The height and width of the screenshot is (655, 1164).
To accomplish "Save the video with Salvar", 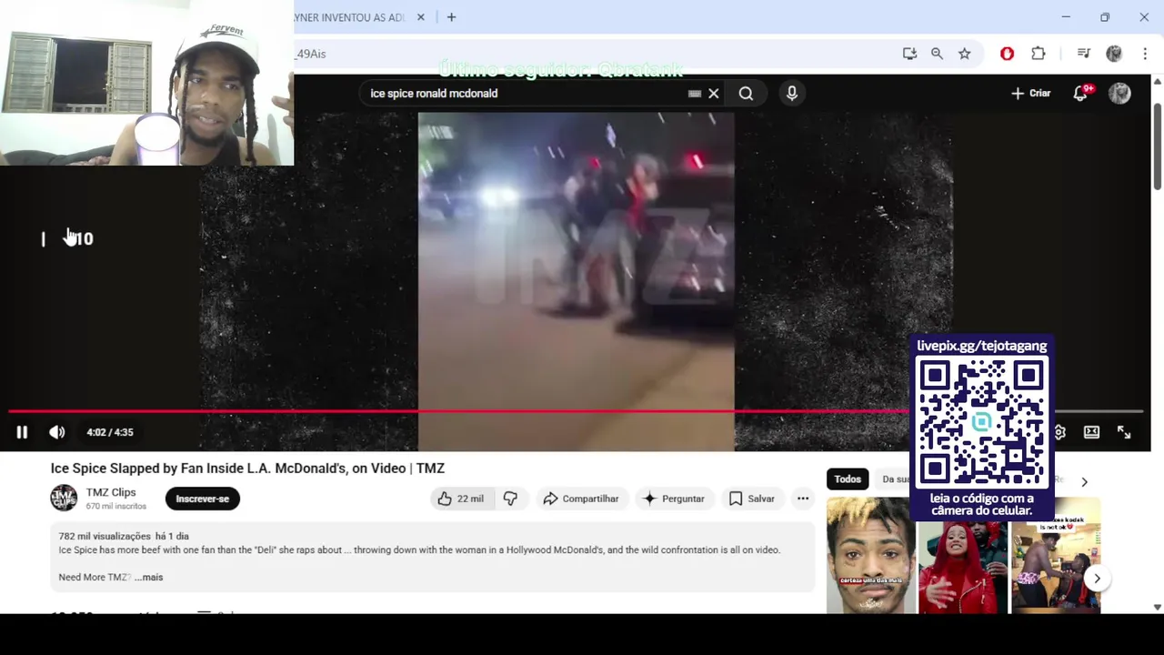I will click(752, 499).
